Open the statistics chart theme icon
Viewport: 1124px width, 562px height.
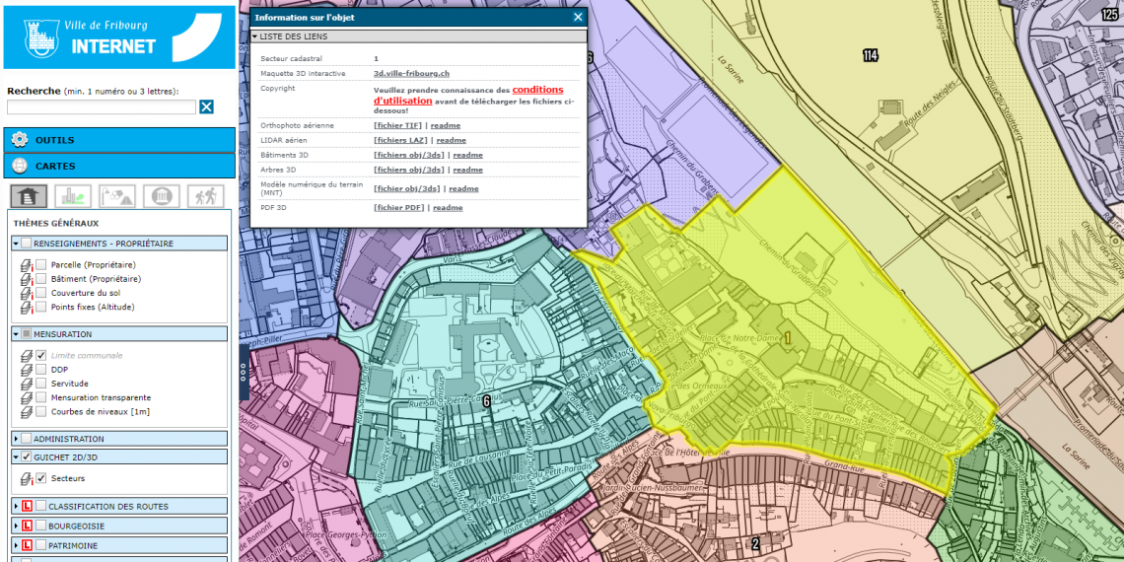pyautogui.click(x=73, y=195)
